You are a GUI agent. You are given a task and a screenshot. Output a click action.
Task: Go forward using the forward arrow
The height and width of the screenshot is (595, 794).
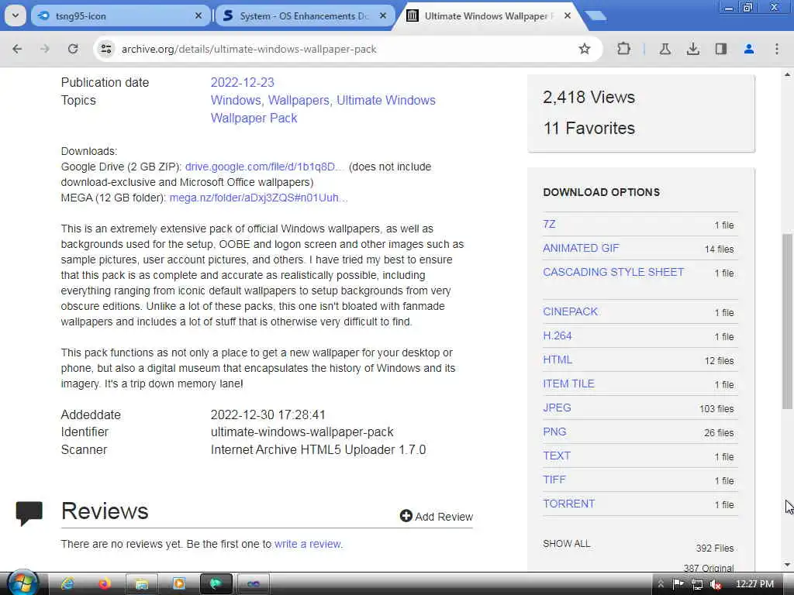45,49
